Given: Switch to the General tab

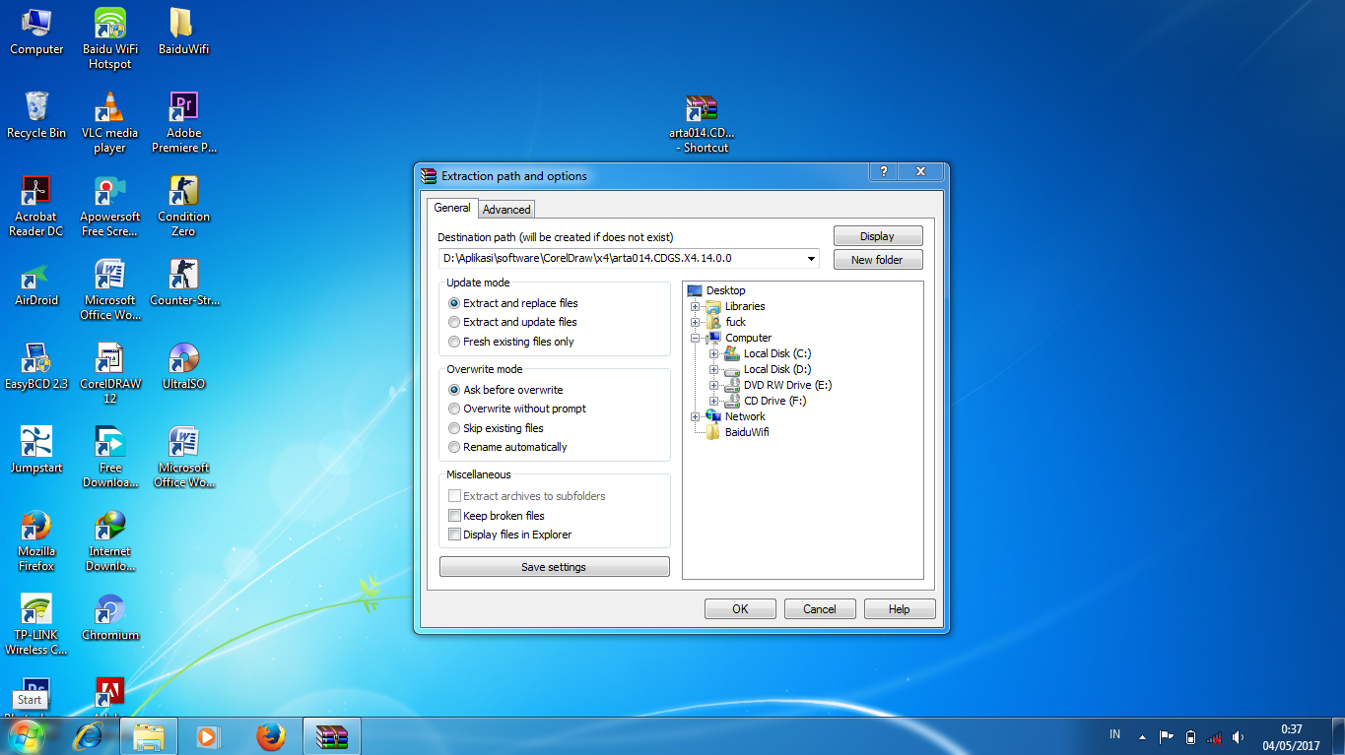Looking at the screenshot, I should click(x=452, y=208).
